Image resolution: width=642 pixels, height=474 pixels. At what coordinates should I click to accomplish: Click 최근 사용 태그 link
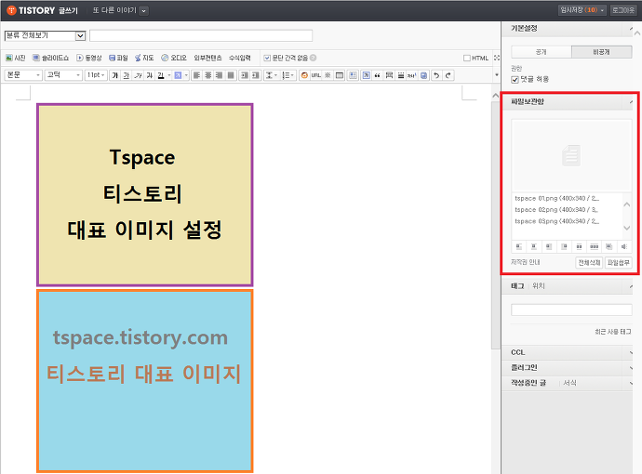[x=613, y=332]
